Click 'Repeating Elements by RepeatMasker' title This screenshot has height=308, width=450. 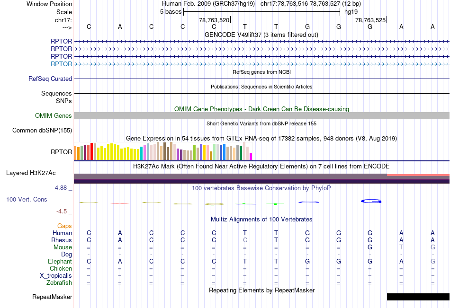261,290
